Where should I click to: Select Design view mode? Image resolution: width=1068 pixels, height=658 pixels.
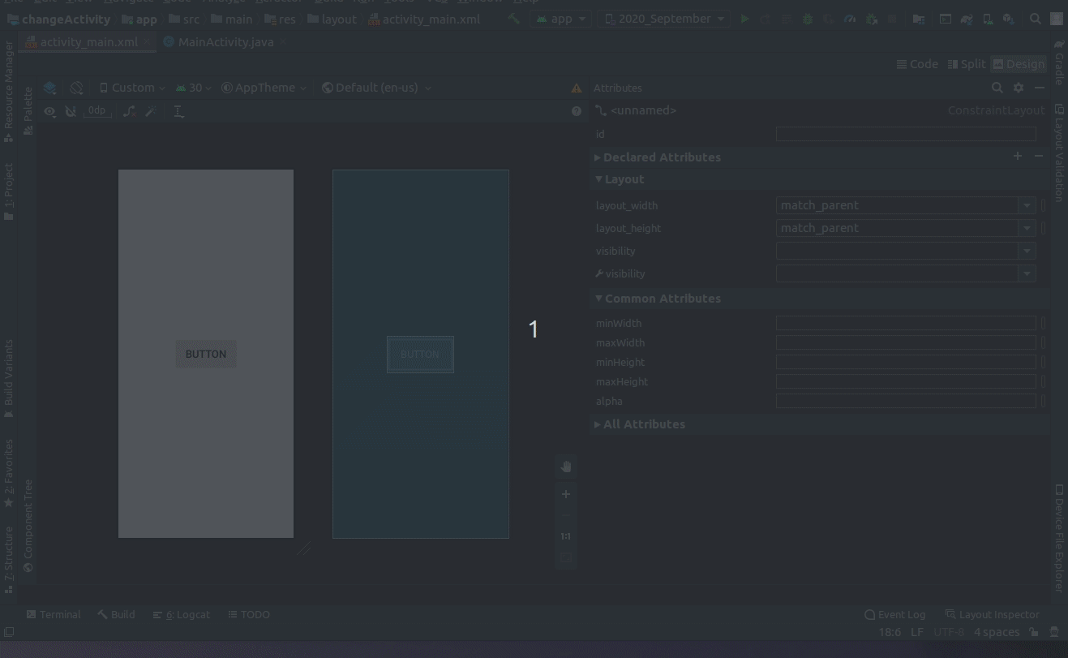(x=1019, y=64)
